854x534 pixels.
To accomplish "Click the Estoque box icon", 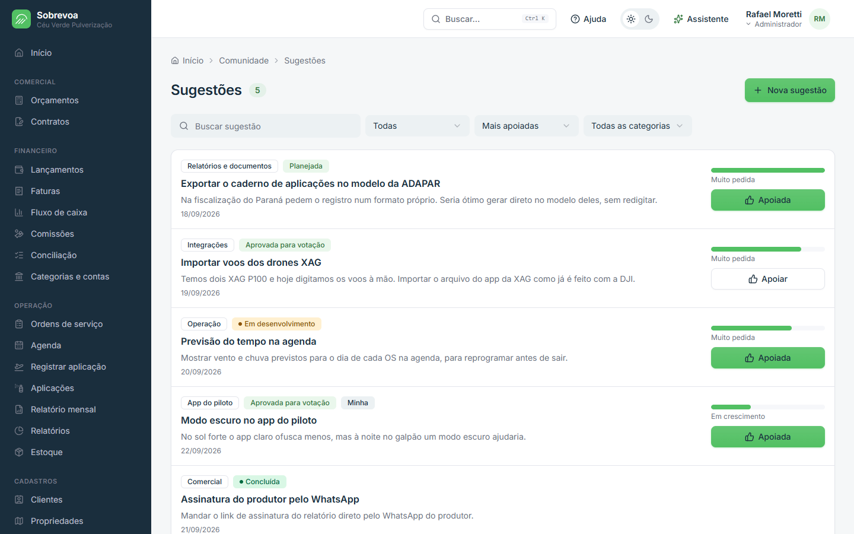I will pos(19,452).
